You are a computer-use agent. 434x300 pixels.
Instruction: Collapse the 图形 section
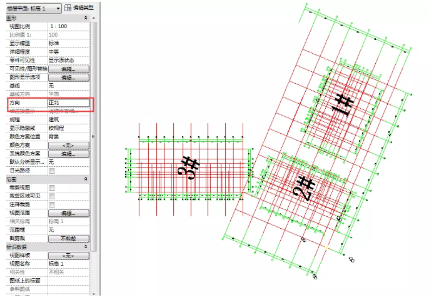(86, 17)
